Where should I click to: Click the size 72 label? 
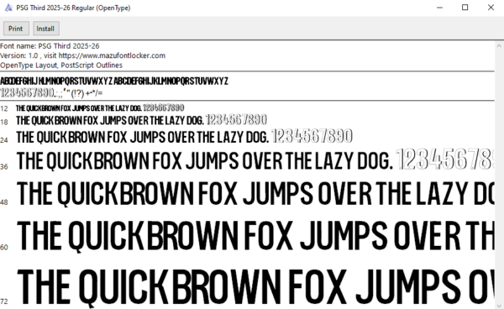4,301
